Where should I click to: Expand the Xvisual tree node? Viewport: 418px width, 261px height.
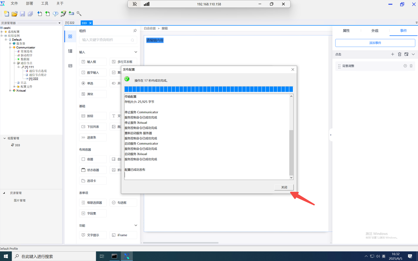point(10,90)
